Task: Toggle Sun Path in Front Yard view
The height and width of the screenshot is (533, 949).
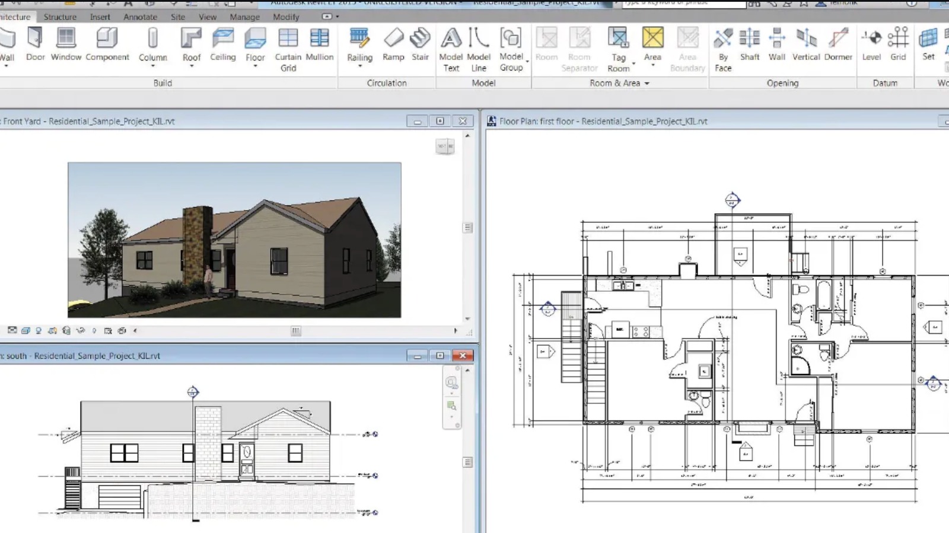Action: click(x=39, y=330)
